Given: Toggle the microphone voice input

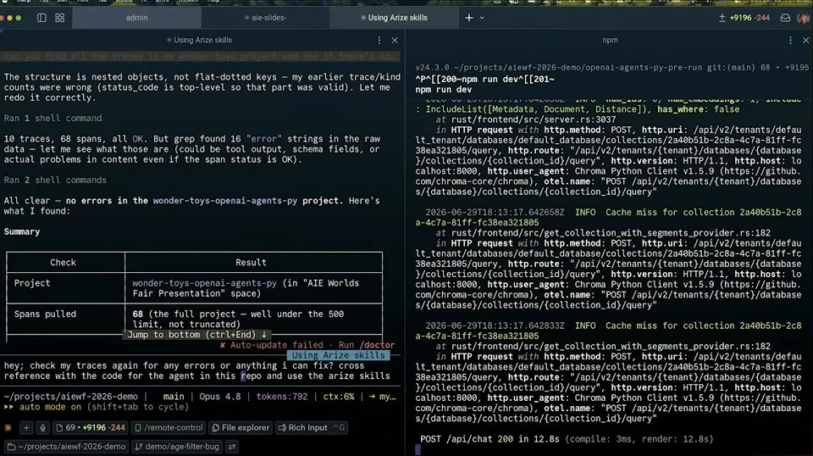Looking at the screenshot, I should pos(42,427).
